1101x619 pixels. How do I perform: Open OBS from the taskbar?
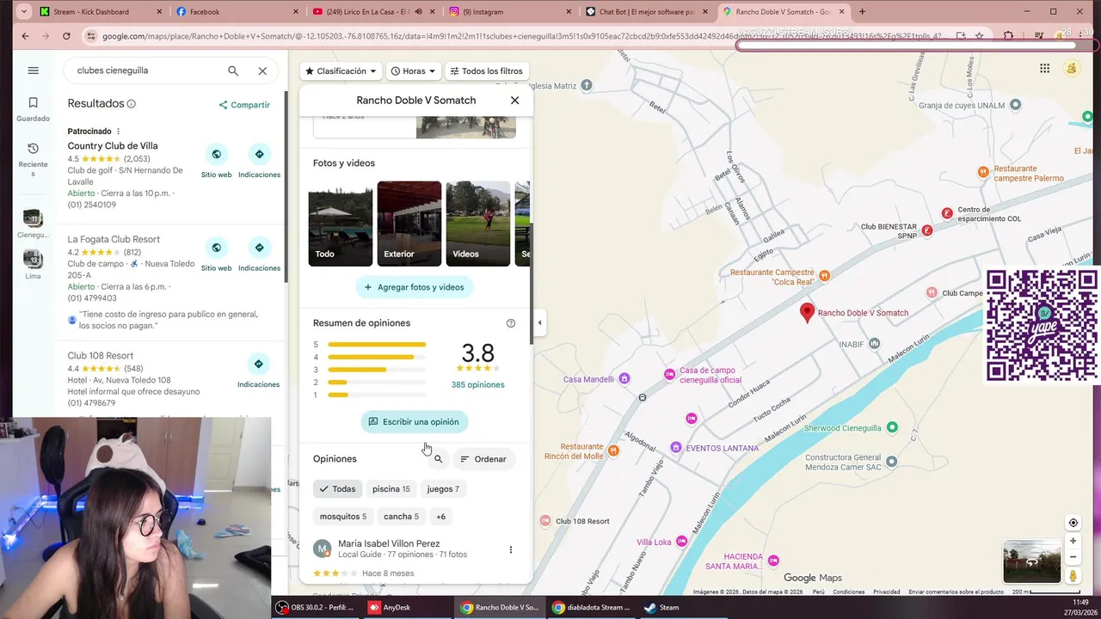[x=315, y=607]
